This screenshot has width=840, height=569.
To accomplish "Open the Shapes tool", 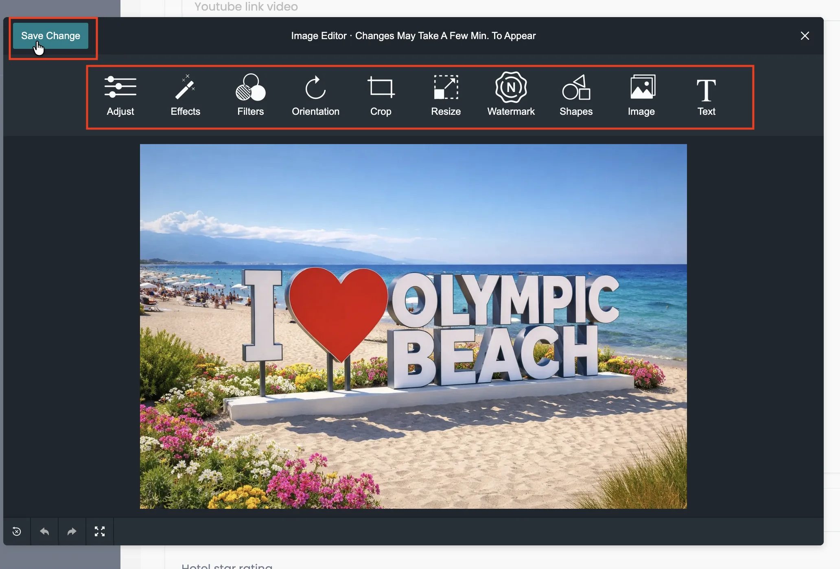I will click(x=576, y=96).
